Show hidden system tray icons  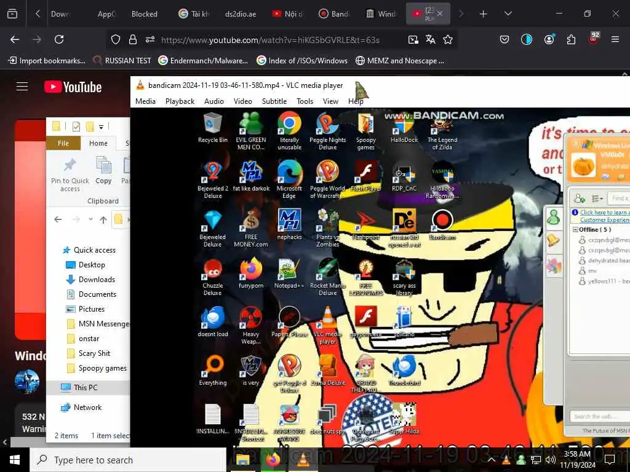pos(491,460)
